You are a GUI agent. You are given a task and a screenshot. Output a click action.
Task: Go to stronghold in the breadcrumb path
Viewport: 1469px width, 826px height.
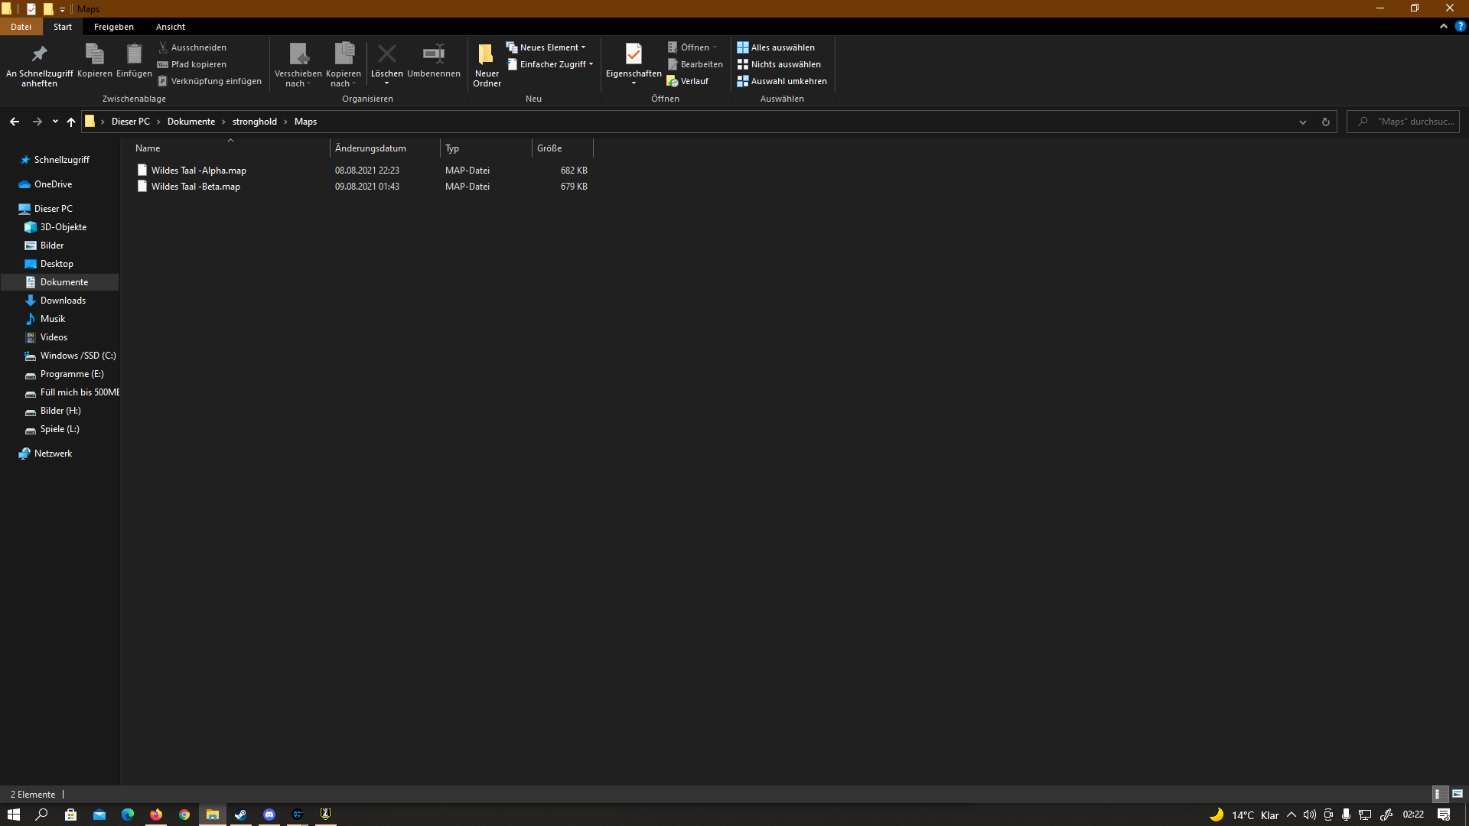tap(255, 122)
